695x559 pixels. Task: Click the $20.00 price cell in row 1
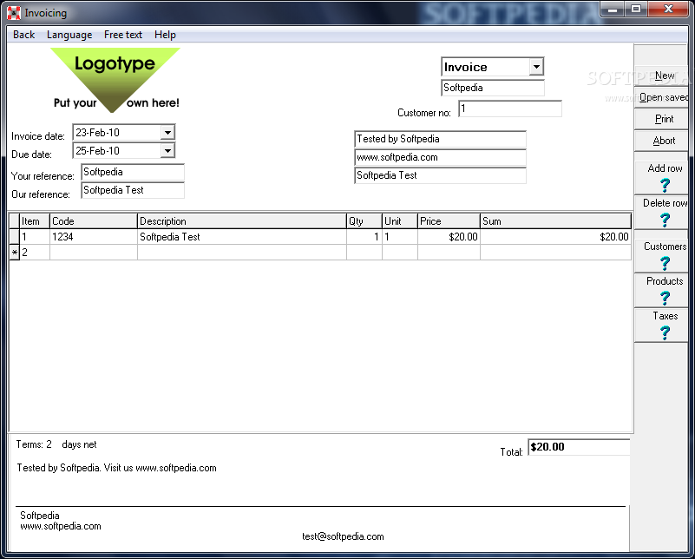(x=449, y=237)
